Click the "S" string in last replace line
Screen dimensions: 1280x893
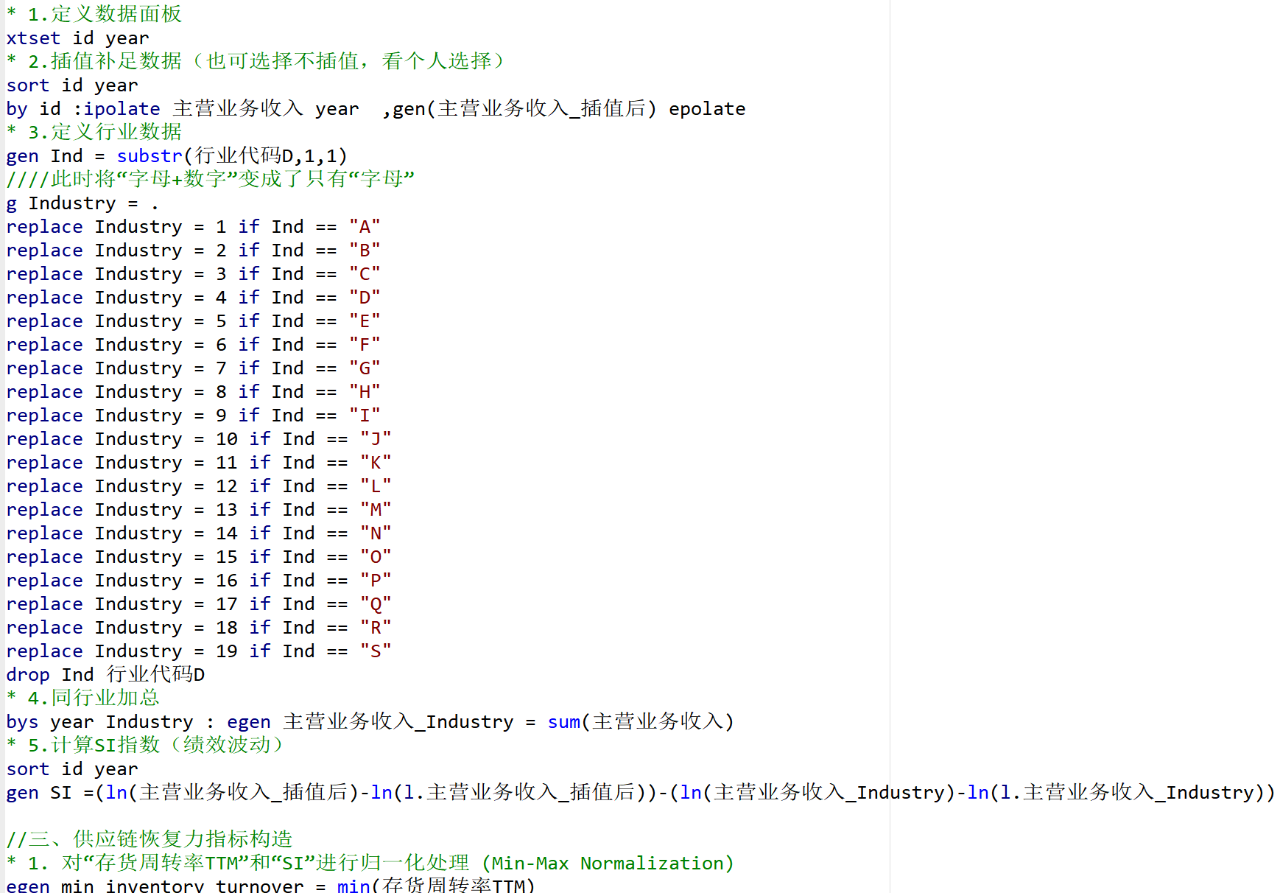coord(376,651)
